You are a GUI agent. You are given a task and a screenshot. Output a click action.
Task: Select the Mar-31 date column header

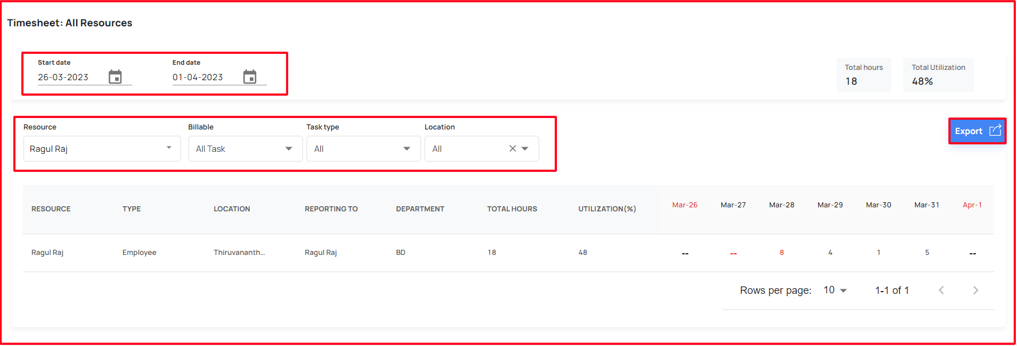(927, 205)
